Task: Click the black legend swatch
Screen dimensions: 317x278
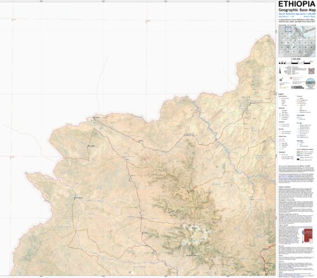Action: (298, 160)
